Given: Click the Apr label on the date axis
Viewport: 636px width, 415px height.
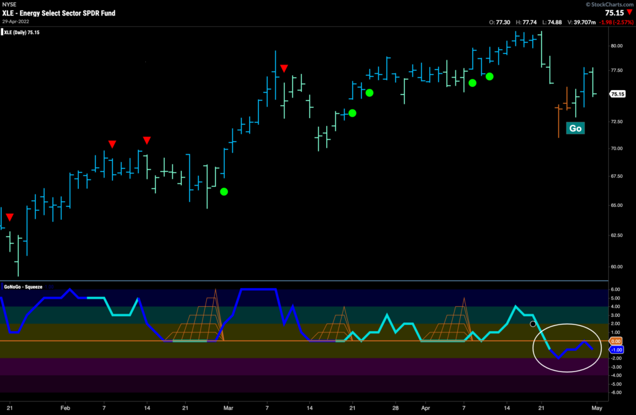Looking at the screenshot, I should [x=425, y=408].
